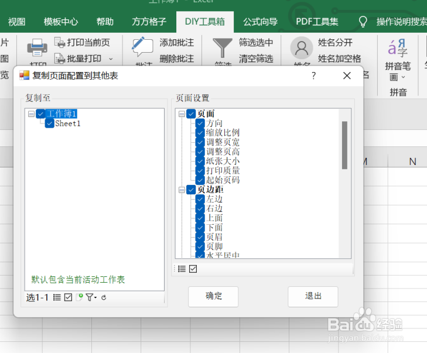
Task: Open the filter icon dropdown arrow below tree
Action: [95, 297]
